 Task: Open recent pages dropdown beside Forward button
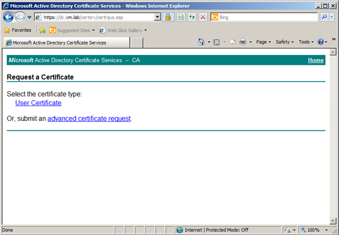pos(30,17)
